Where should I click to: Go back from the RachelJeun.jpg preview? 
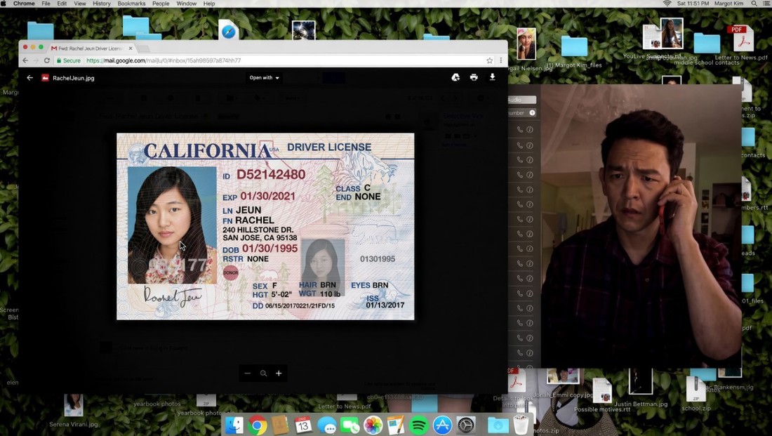point(30,78)
